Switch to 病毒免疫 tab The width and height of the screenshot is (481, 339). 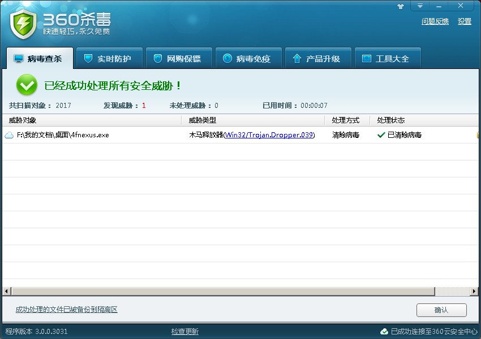(x=249, y=58)
